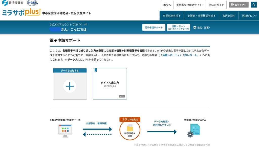Click the 活動レポート (ローカルベンチマーク) button
This screenshot has height=147, width=259.
178,27
